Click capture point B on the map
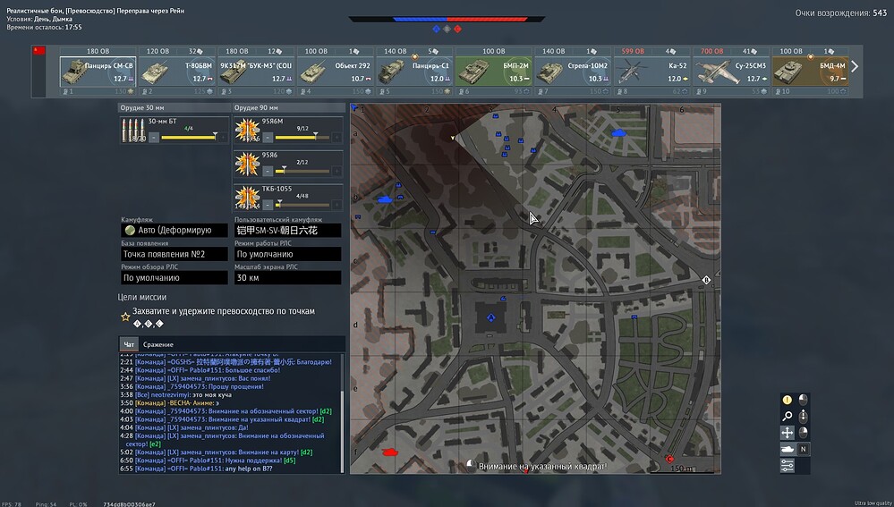Image resolution: width=894 pixels, height=507 pixels. pyautogui.click(x=706, y=280)
